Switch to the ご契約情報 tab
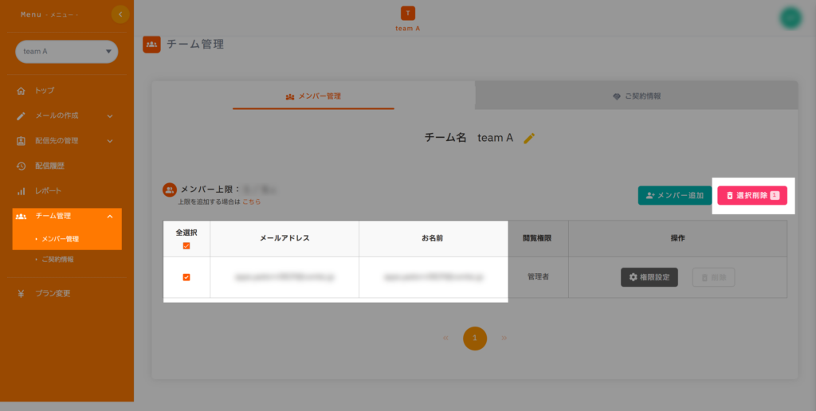 coord(636,96)
